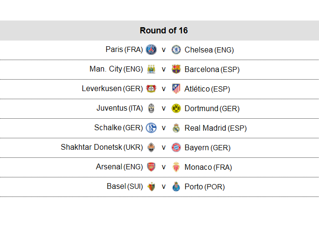Click the Arsenal crest icon

pos(151,167)
